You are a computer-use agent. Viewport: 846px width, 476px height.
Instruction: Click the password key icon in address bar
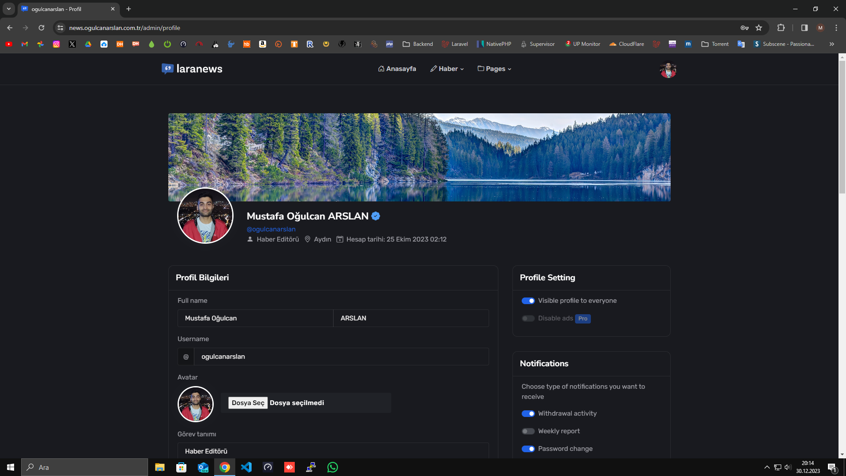[745, 28]
